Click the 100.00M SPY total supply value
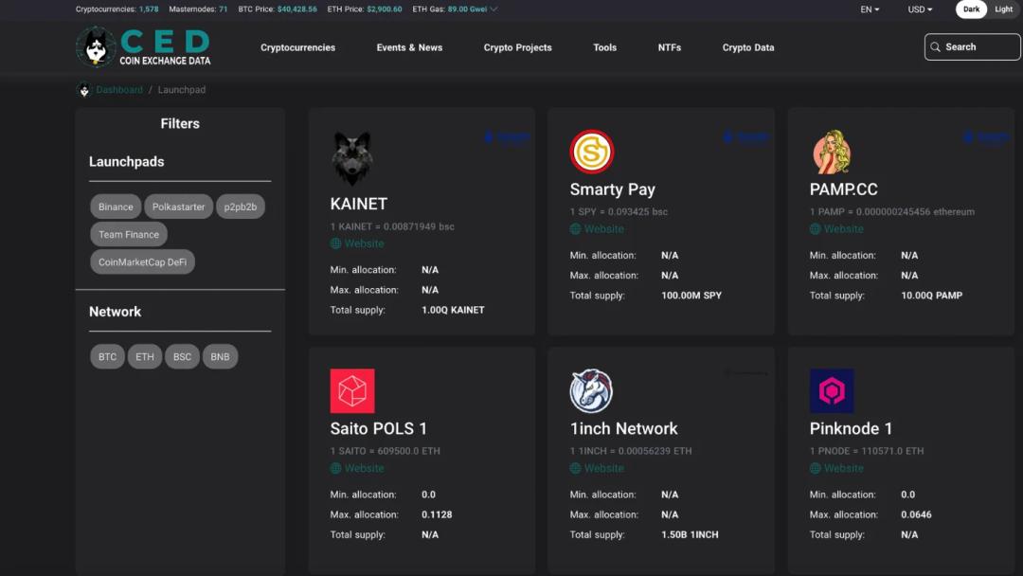 (691, 296)
